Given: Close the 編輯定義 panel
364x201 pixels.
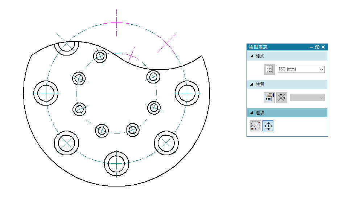Looking at the screenshot, I should click(323, 47).
